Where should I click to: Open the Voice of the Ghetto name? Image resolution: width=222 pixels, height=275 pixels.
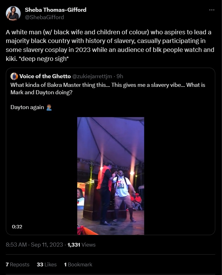click(45, 76)
